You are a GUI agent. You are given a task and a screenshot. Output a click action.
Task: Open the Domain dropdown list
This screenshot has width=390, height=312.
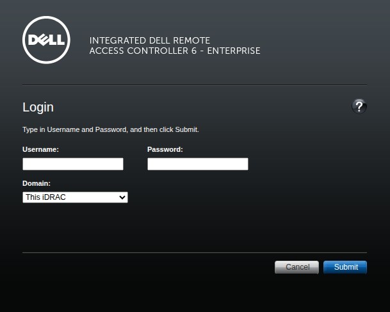pos(75,197)
